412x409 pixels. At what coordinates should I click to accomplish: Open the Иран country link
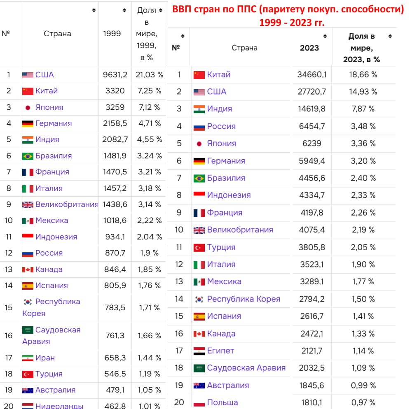pos(45,358)
